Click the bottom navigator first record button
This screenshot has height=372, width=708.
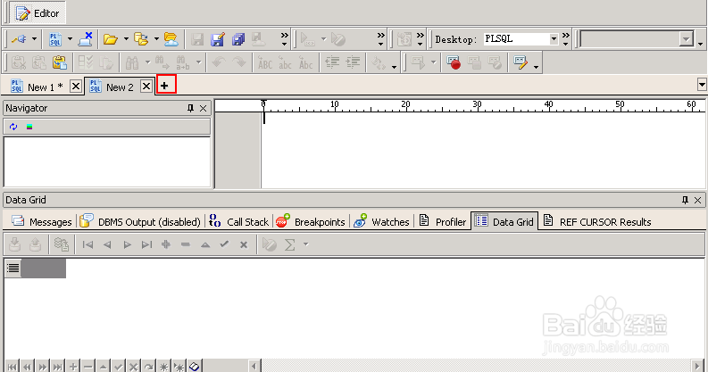[x=12, y=366]
